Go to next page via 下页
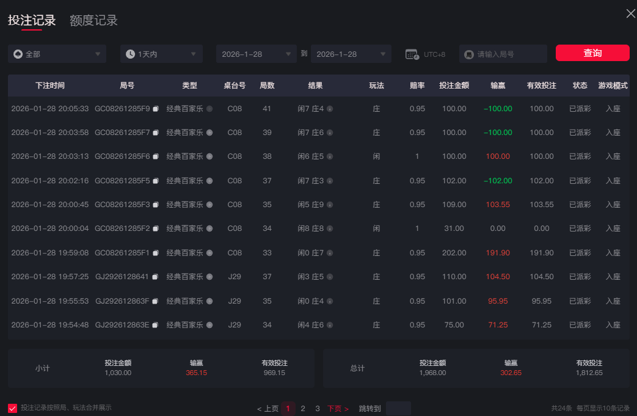 click(x=338, y=409)
